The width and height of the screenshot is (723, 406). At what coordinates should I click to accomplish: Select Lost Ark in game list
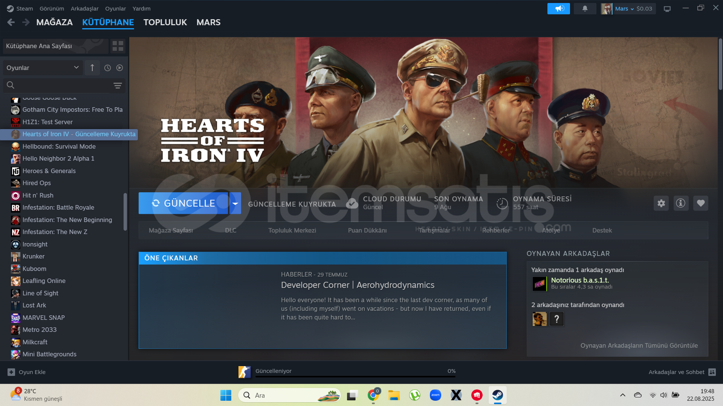pyautogui.click(x=34, y=305)
